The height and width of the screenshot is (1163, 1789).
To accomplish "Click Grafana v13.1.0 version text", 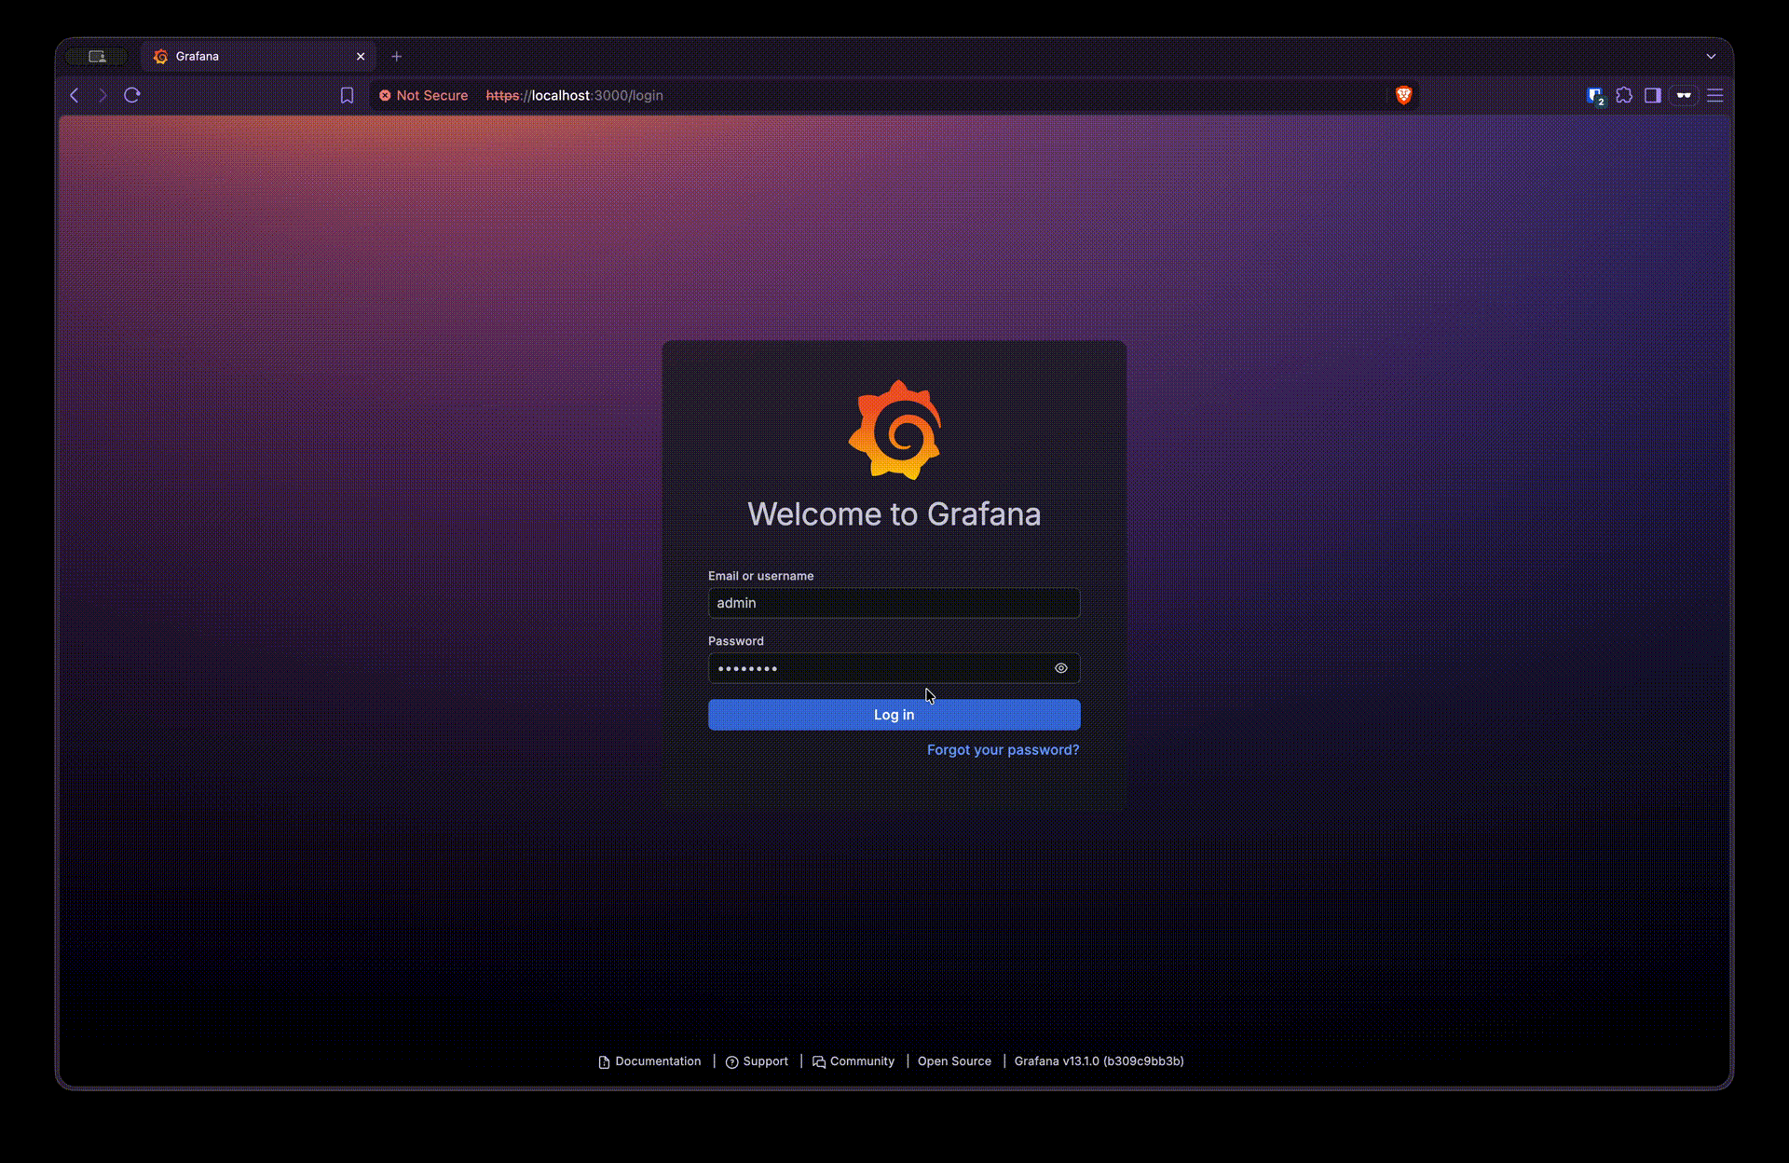I will coord(1099,1061).
